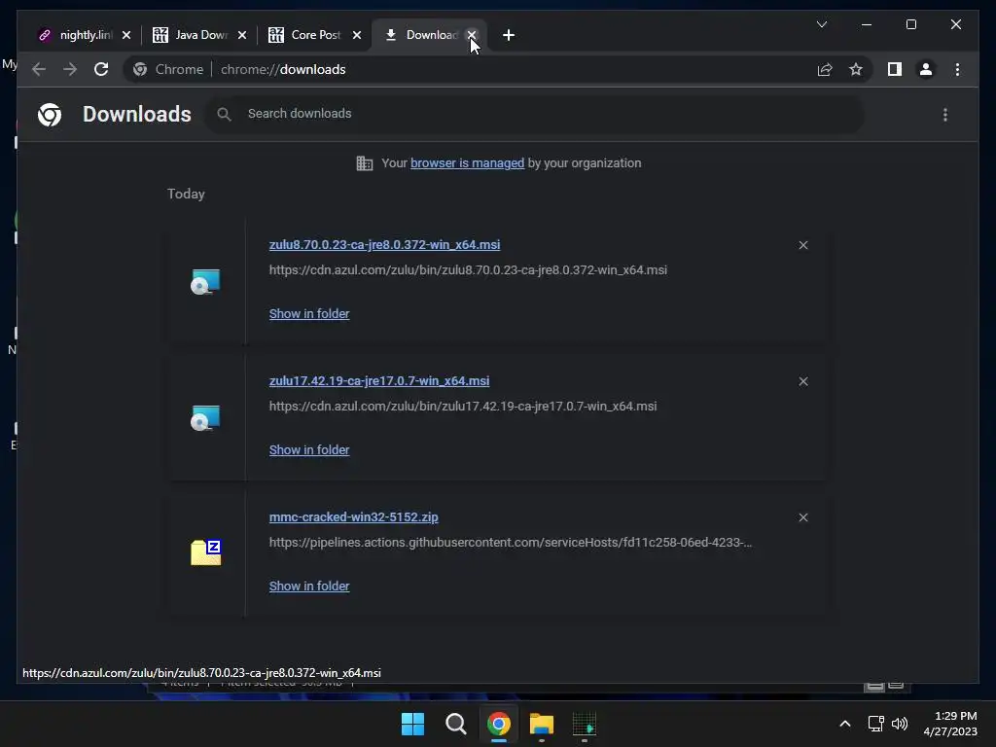The height and width of the screenshot is (747, 996).
Task: Remove zulu8.70.0.23 msi from the list
Action: [x=802, y=245]
